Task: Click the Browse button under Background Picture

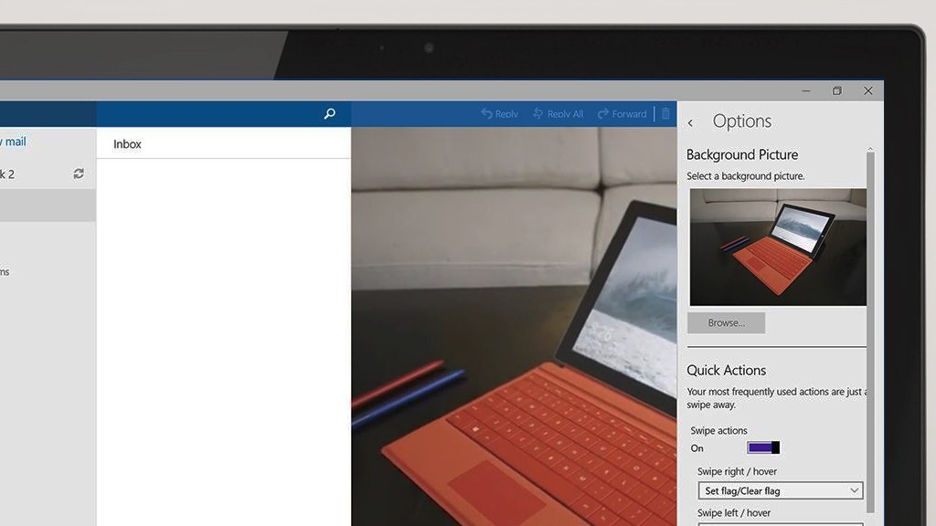Action: 726,322
